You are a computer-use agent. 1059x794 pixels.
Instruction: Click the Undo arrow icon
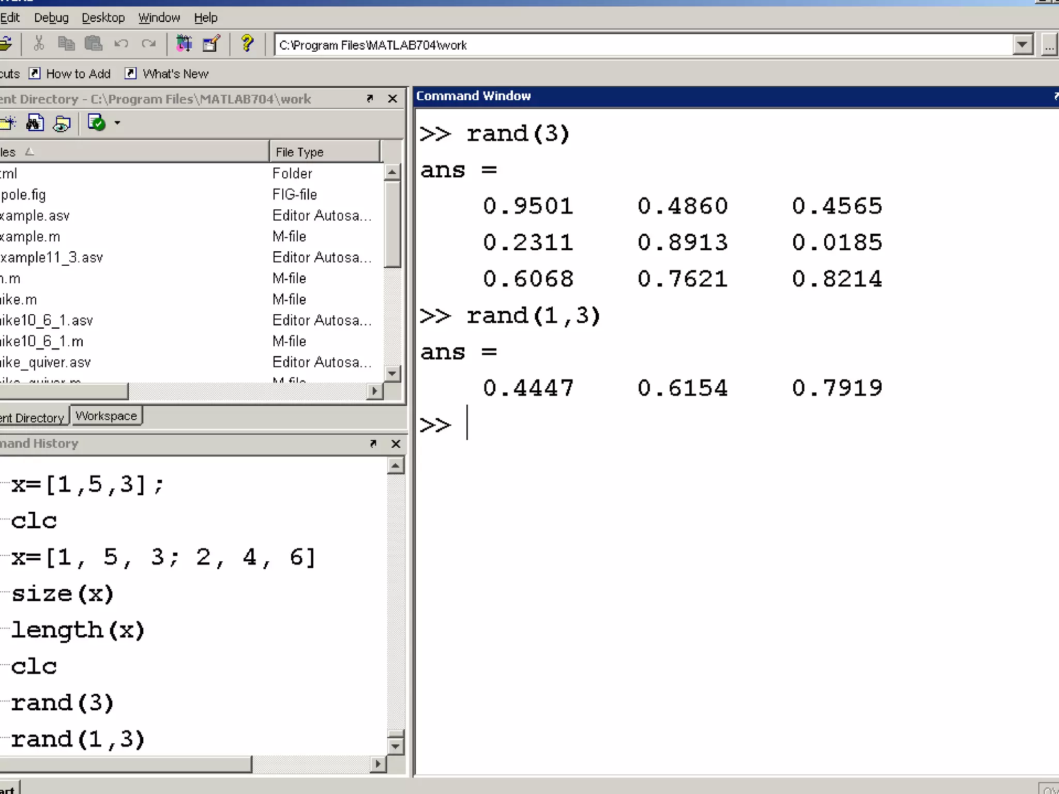(121, 44)
